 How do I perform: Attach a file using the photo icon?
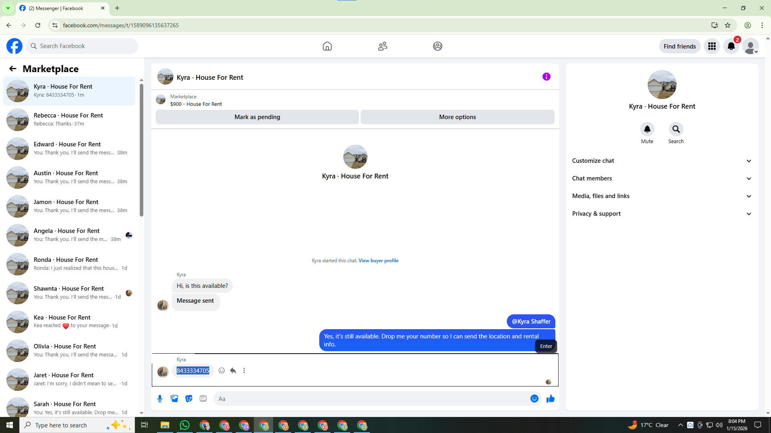pos(174,399)
